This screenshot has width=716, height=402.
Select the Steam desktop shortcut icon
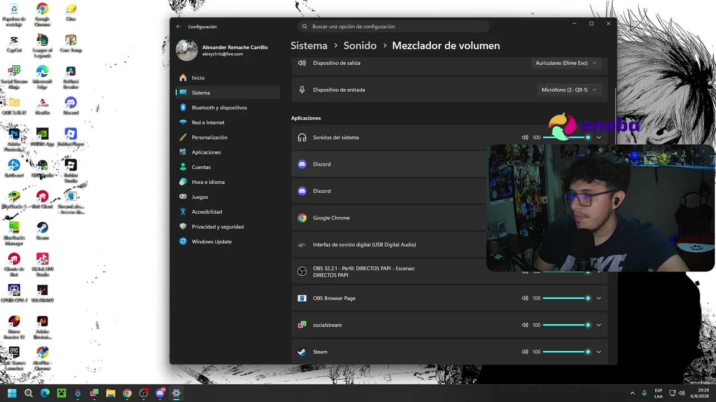pyautogui.click(x=42, y=232)
